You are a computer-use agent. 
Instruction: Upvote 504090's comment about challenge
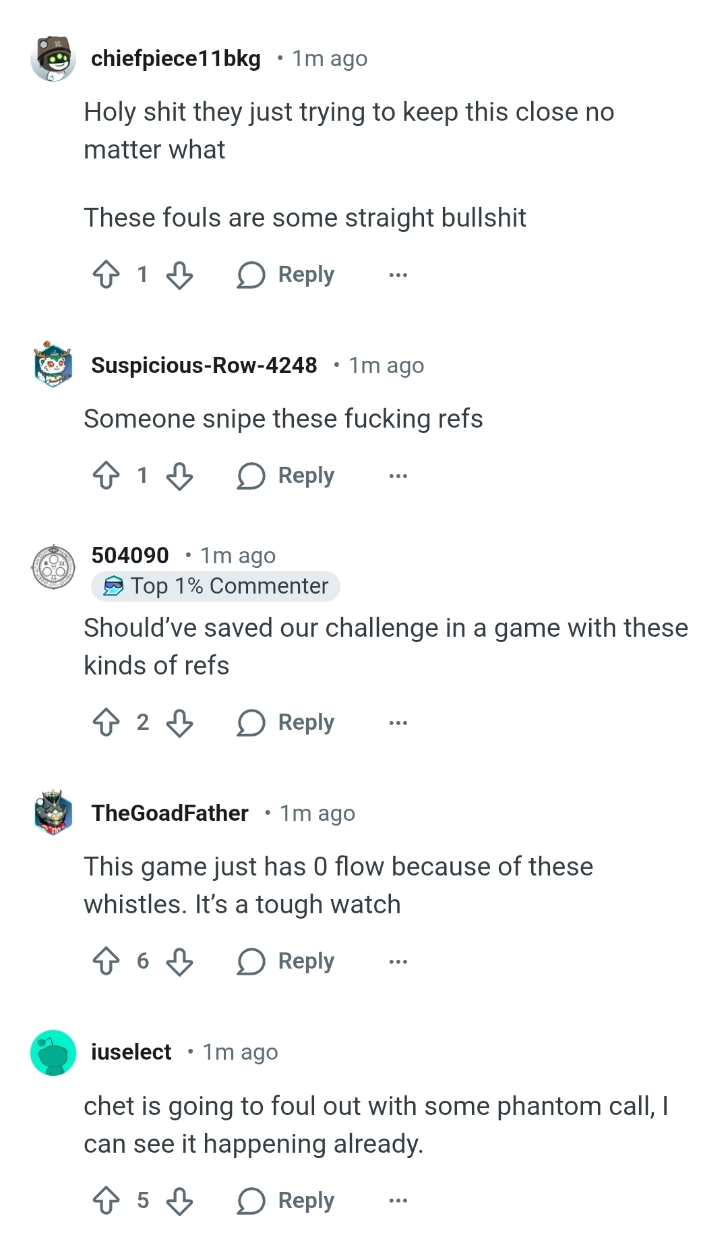tap(107, 722)
